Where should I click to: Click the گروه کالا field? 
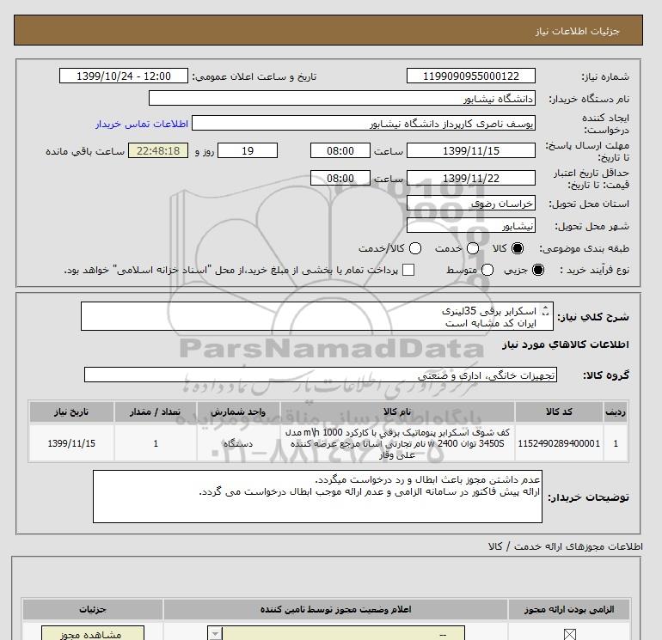(x=321, y=375)
